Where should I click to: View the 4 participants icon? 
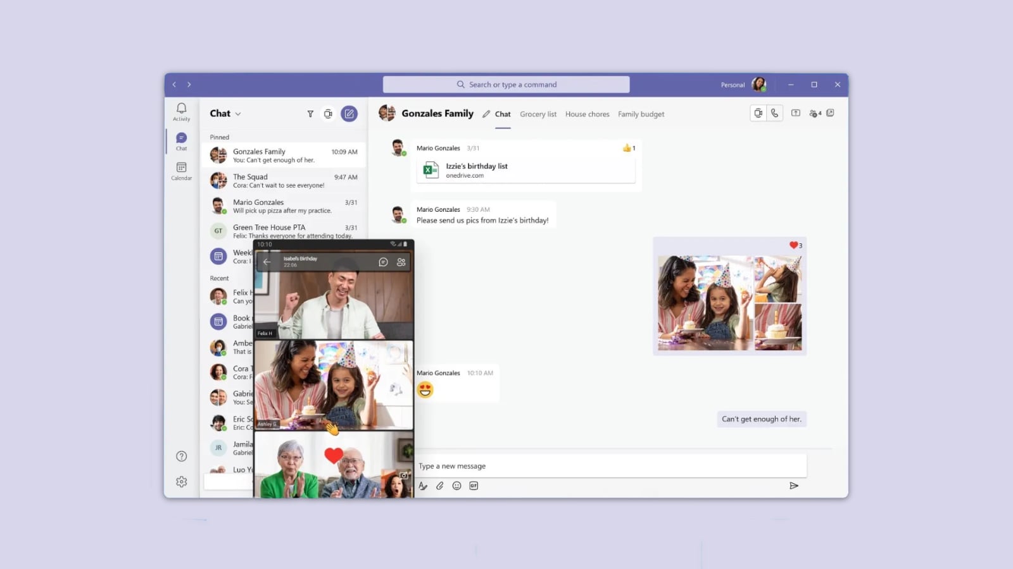[815, 114]
